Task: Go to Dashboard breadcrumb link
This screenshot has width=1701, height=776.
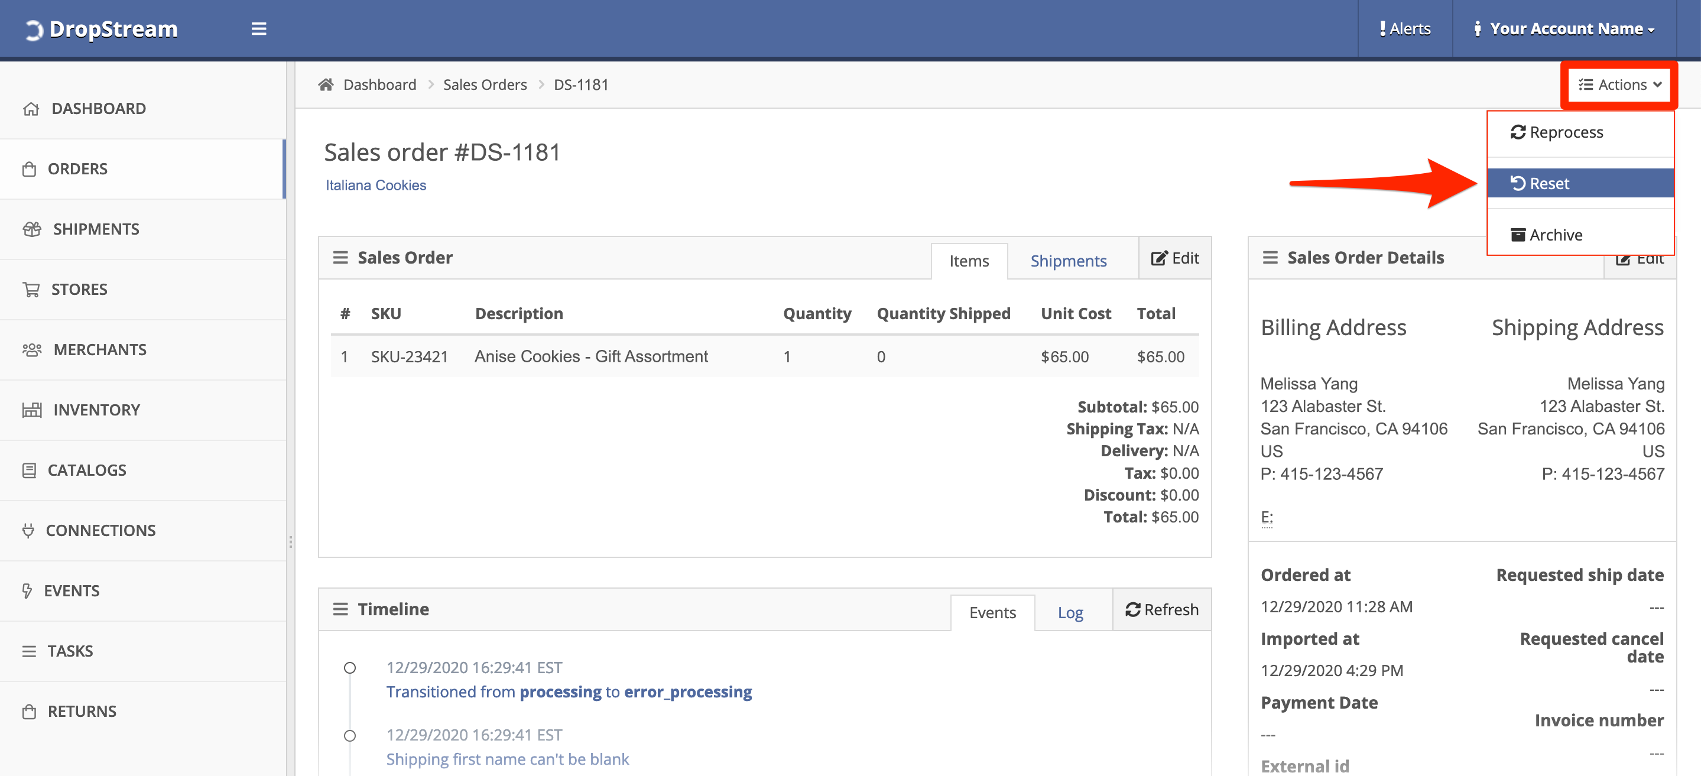Action: tap(379, 85)
